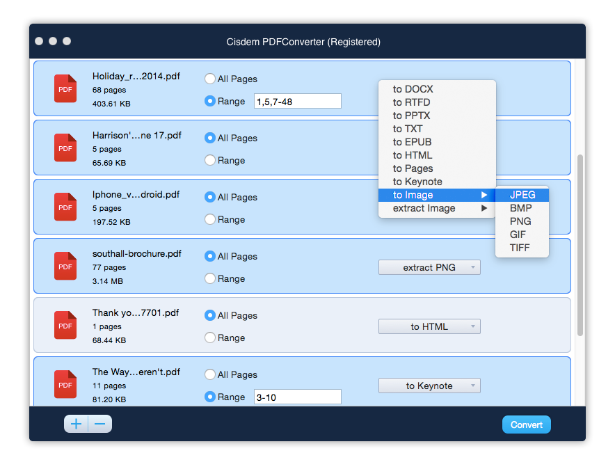Click the vertical scrollbar of the file list

[x=580, y=245]
